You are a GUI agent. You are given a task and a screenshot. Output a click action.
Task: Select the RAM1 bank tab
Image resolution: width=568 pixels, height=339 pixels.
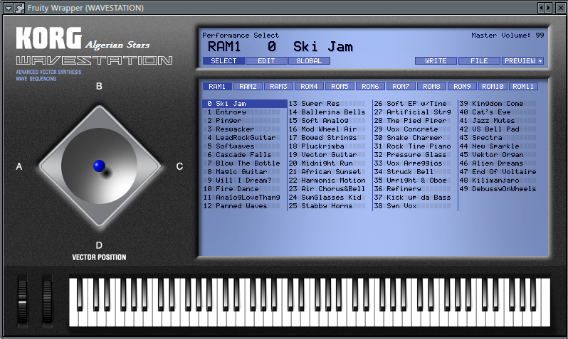tap(217, 87)
